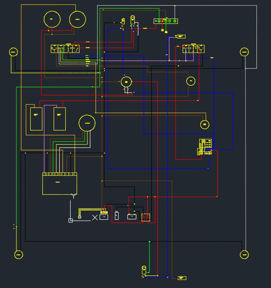Viewport: 271px width, 288px height.
Task: Select the white X symbol near bottom
Action: pos(95,217)
